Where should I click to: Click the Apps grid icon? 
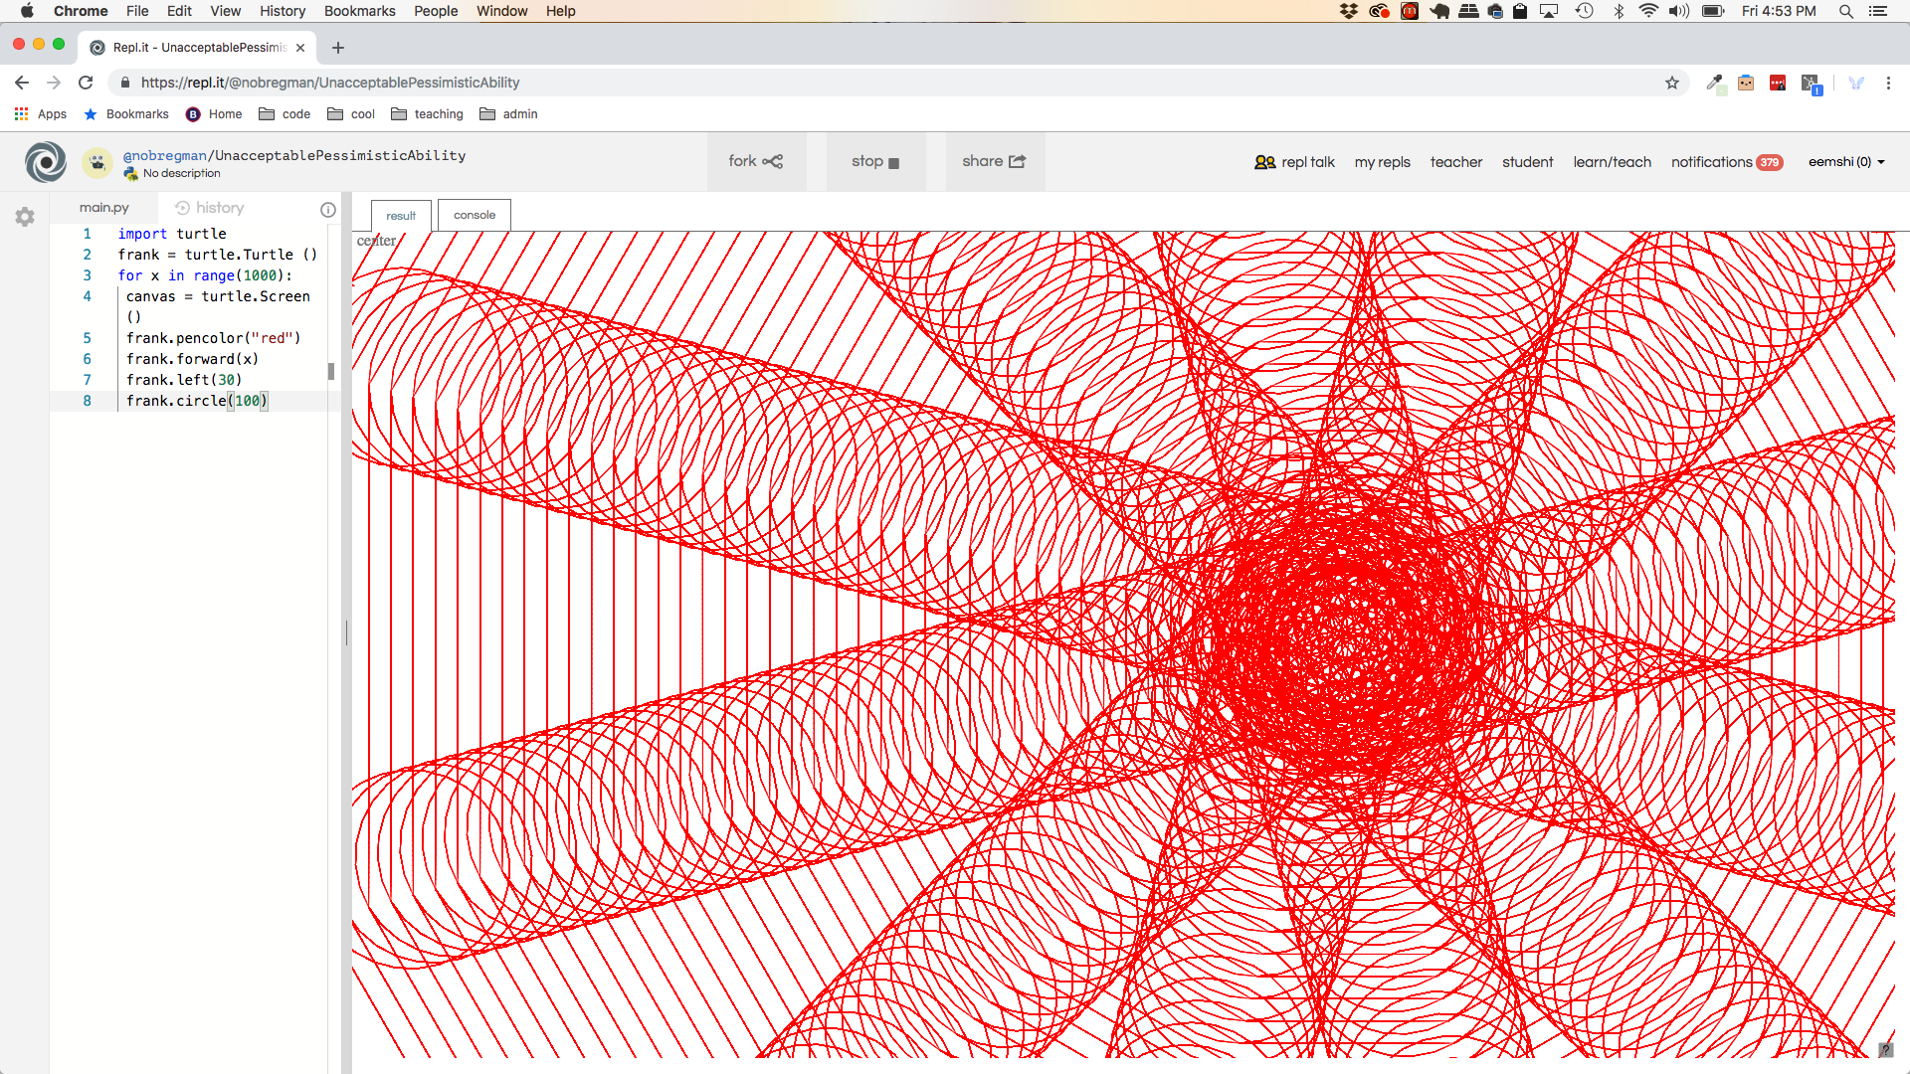tap(21, 114)
